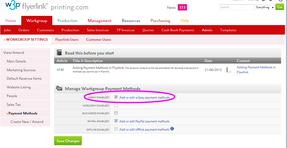Open Sales Invoices
The image size is (287, 148).
[x=98, y=30]
